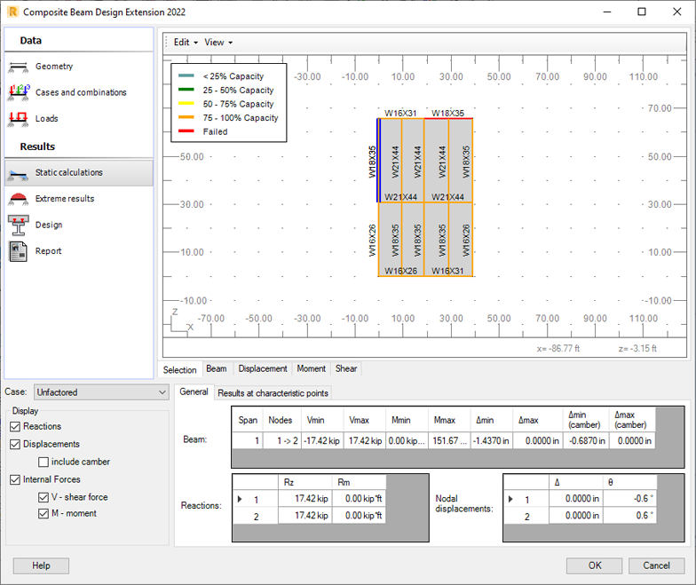Uncheck V - shear force

43,497
